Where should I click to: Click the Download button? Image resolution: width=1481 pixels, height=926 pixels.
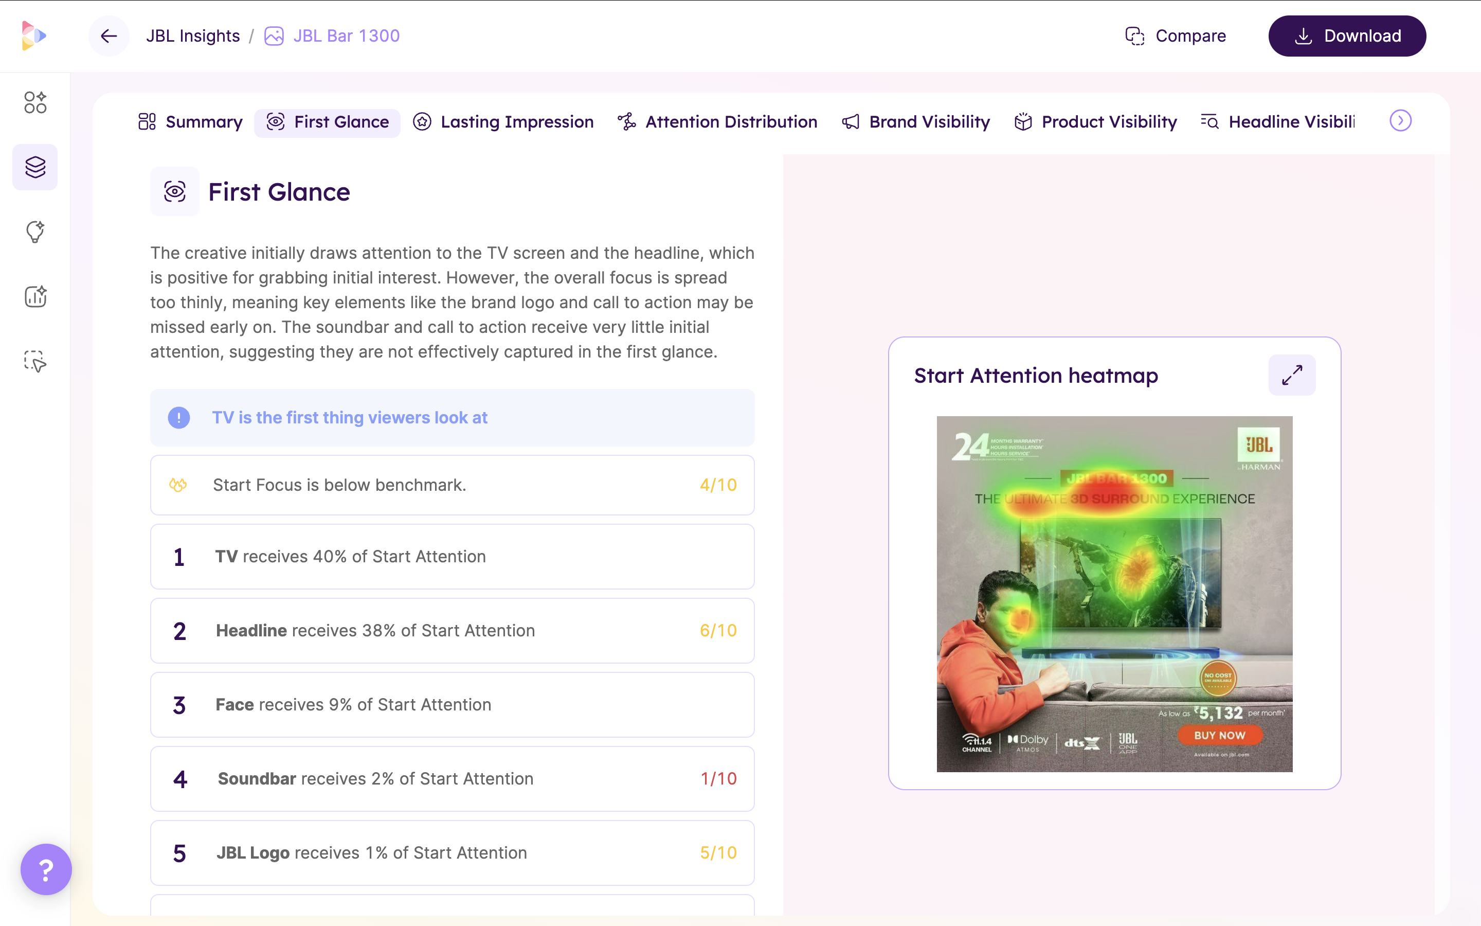(1346, 36)
